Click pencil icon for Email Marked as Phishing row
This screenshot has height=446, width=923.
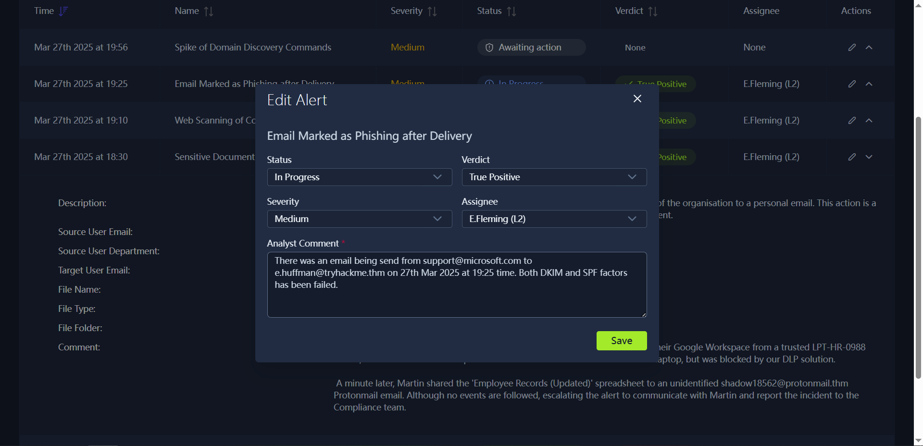(852, 84)
